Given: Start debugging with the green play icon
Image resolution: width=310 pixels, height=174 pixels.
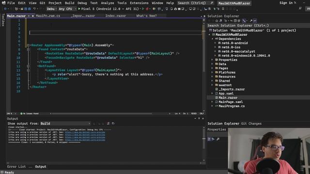Looking at the screenshot, I should pos(79,9).
